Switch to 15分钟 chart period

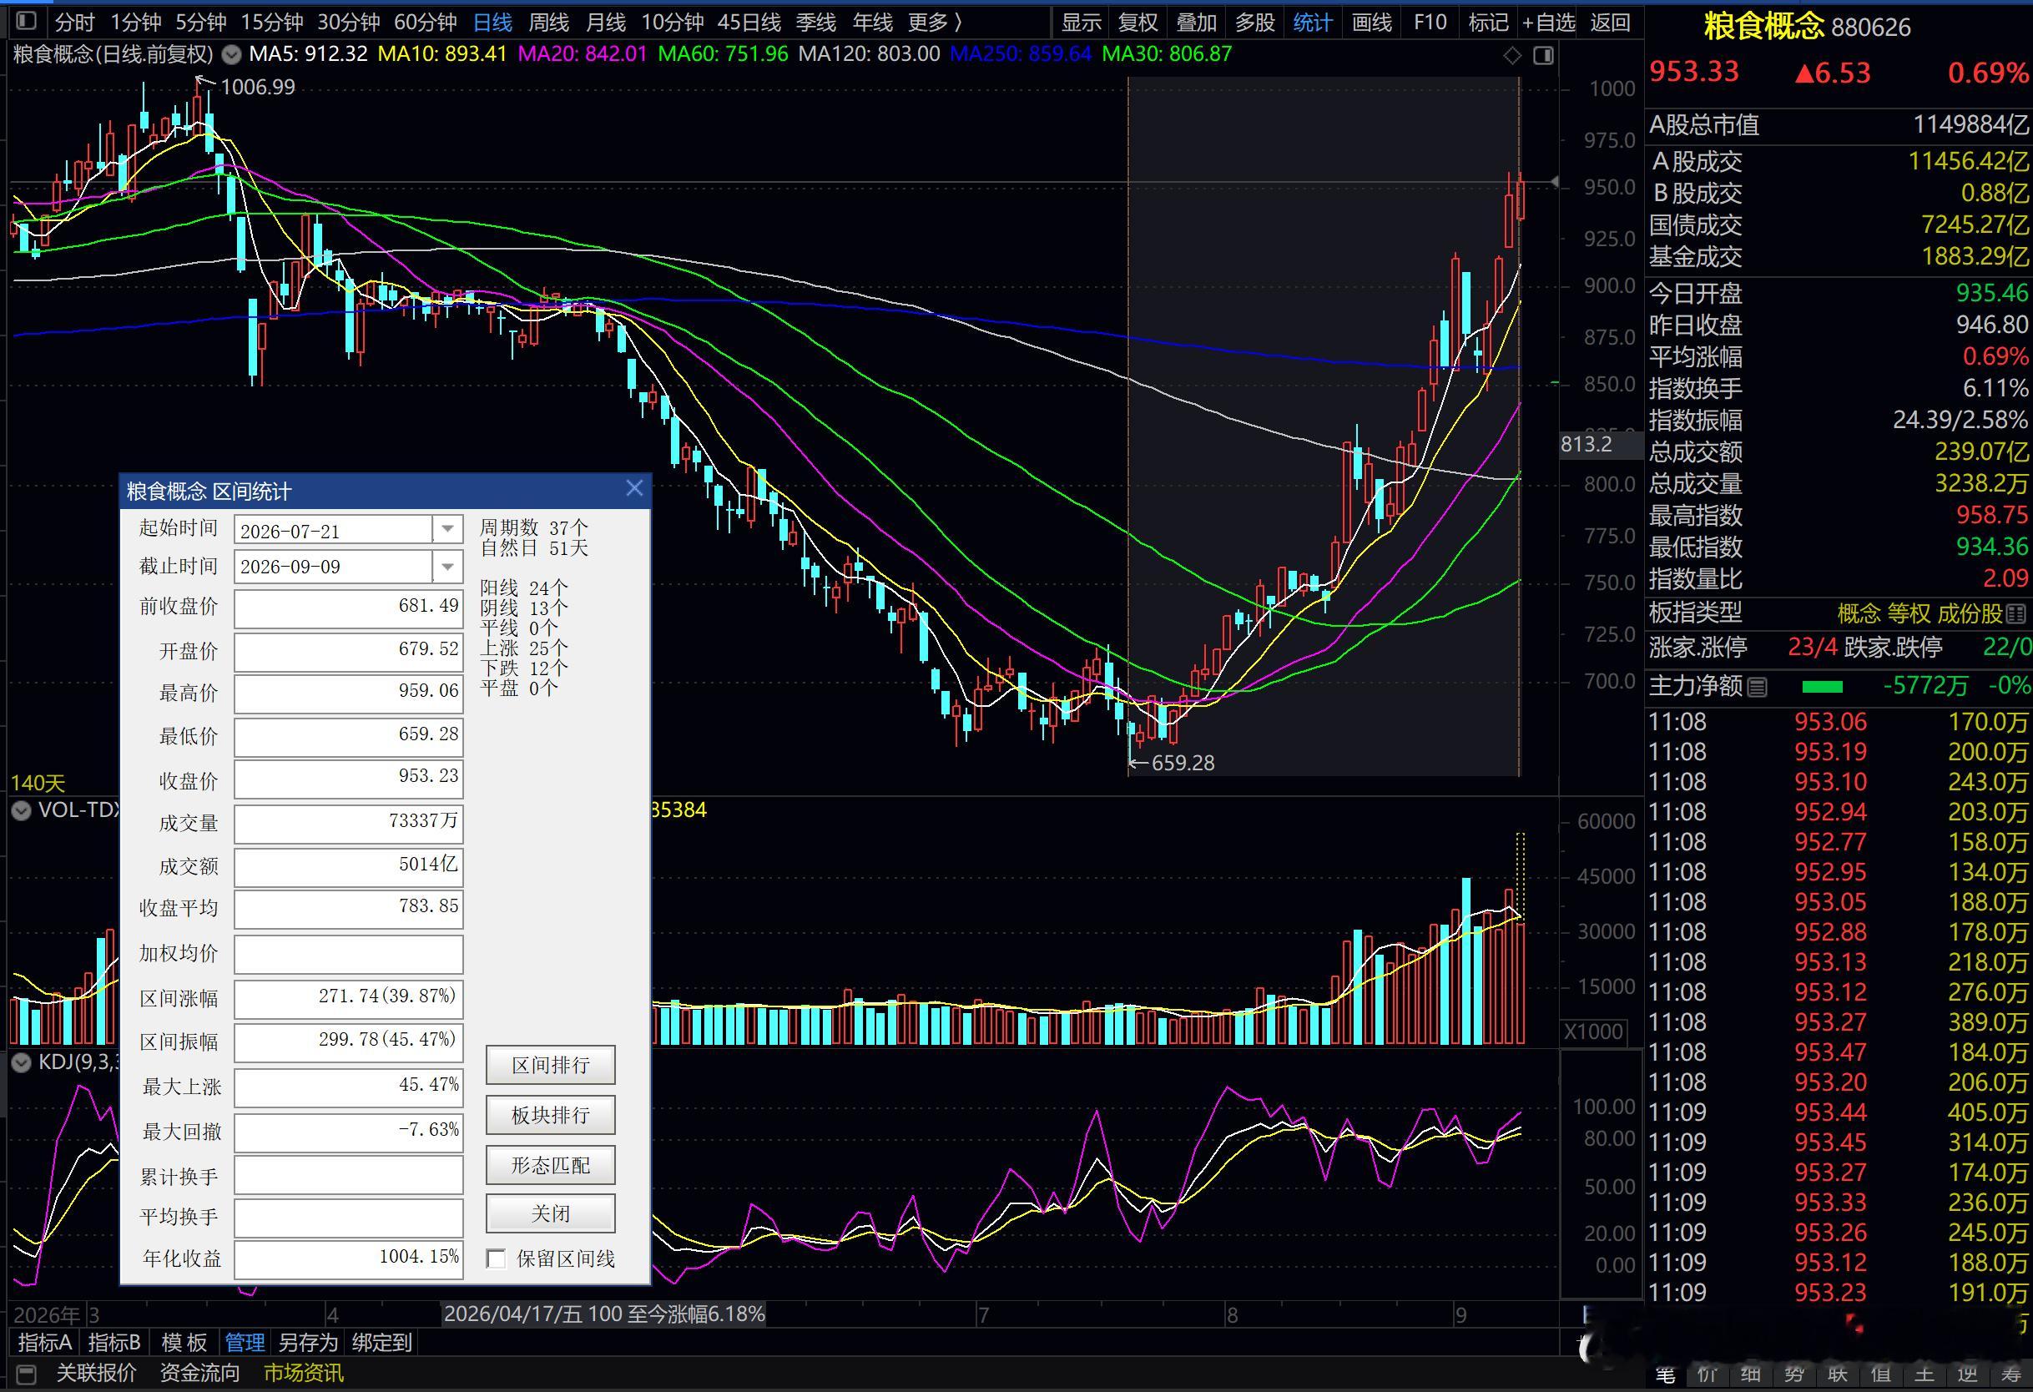pos(272,22)
